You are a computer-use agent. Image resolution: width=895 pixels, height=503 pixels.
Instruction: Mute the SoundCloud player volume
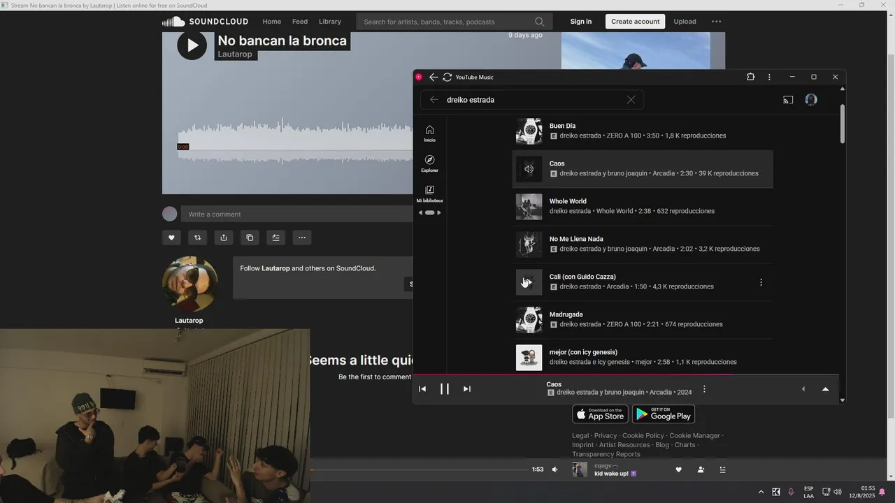[555, 469]
